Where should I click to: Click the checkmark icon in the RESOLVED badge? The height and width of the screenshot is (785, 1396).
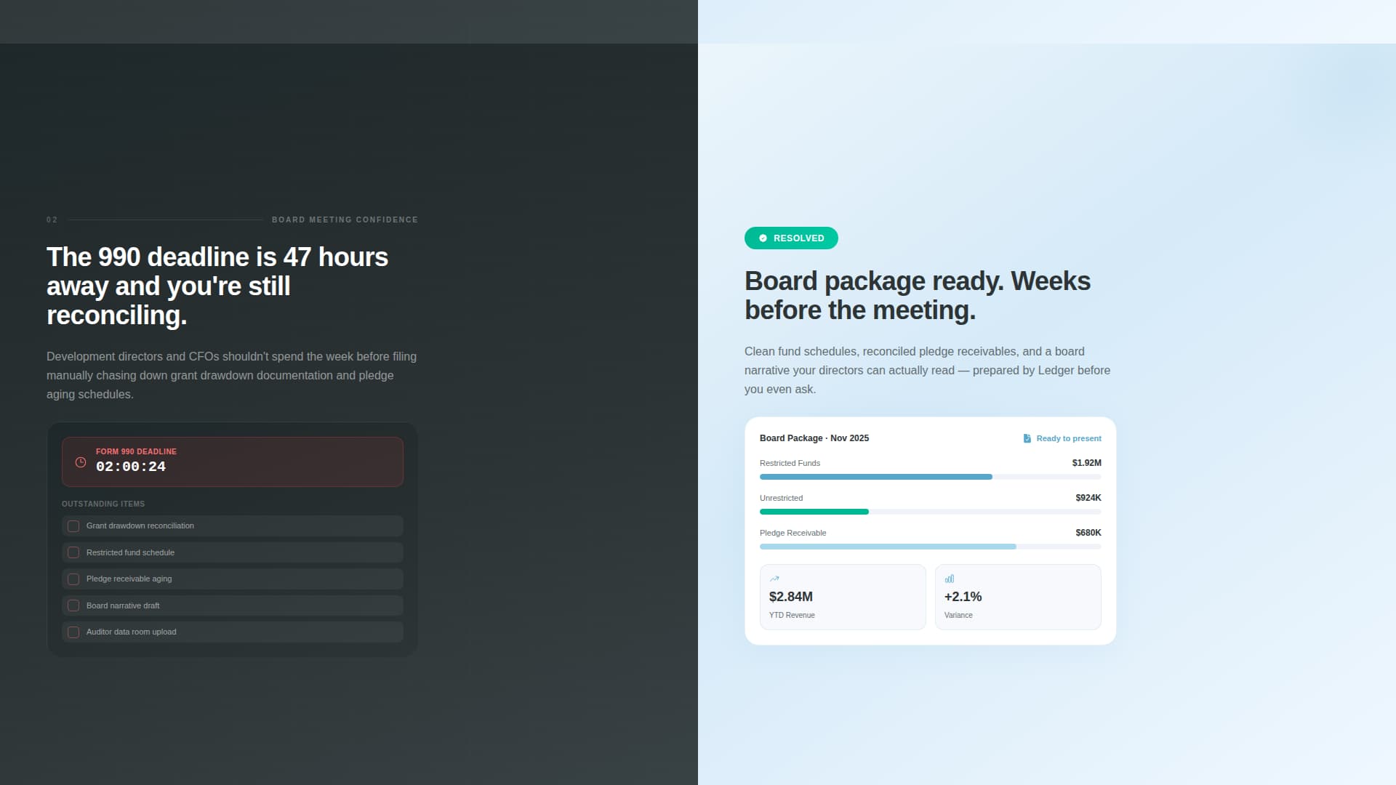[763, 238]
